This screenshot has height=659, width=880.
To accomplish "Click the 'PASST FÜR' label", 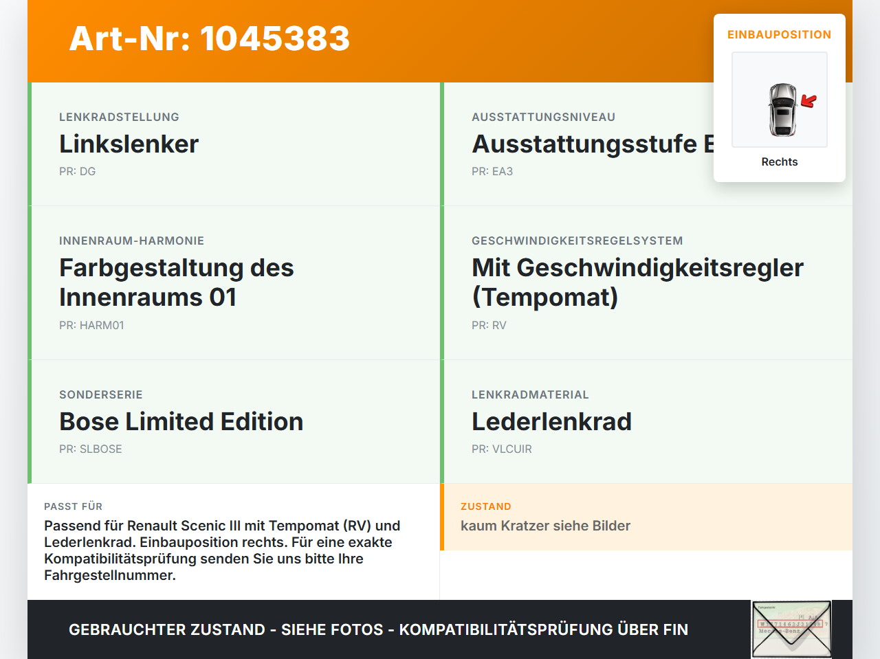I will (73, 506).
